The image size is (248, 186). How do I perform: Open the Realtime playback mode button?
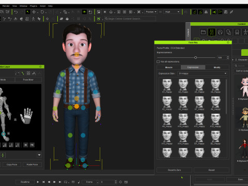[25, 182]
